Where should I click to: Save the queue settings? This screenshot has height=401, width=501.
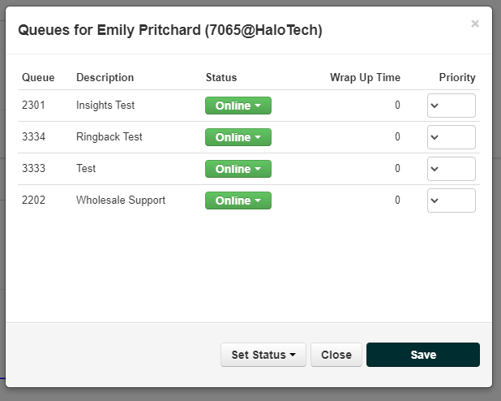(x=423, y=355)
